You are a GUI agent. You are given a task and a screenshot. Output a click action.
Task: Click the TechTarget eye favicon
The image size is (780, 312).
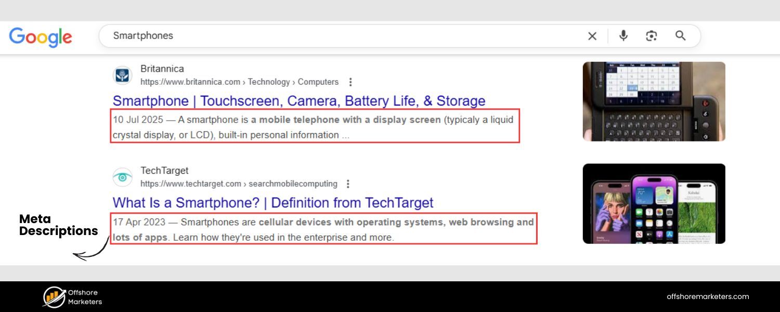pos(123,177)
